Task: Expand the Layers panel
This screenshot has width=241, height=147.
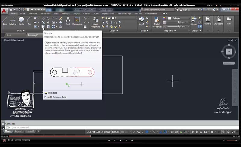Action: [x=114, y=31]
